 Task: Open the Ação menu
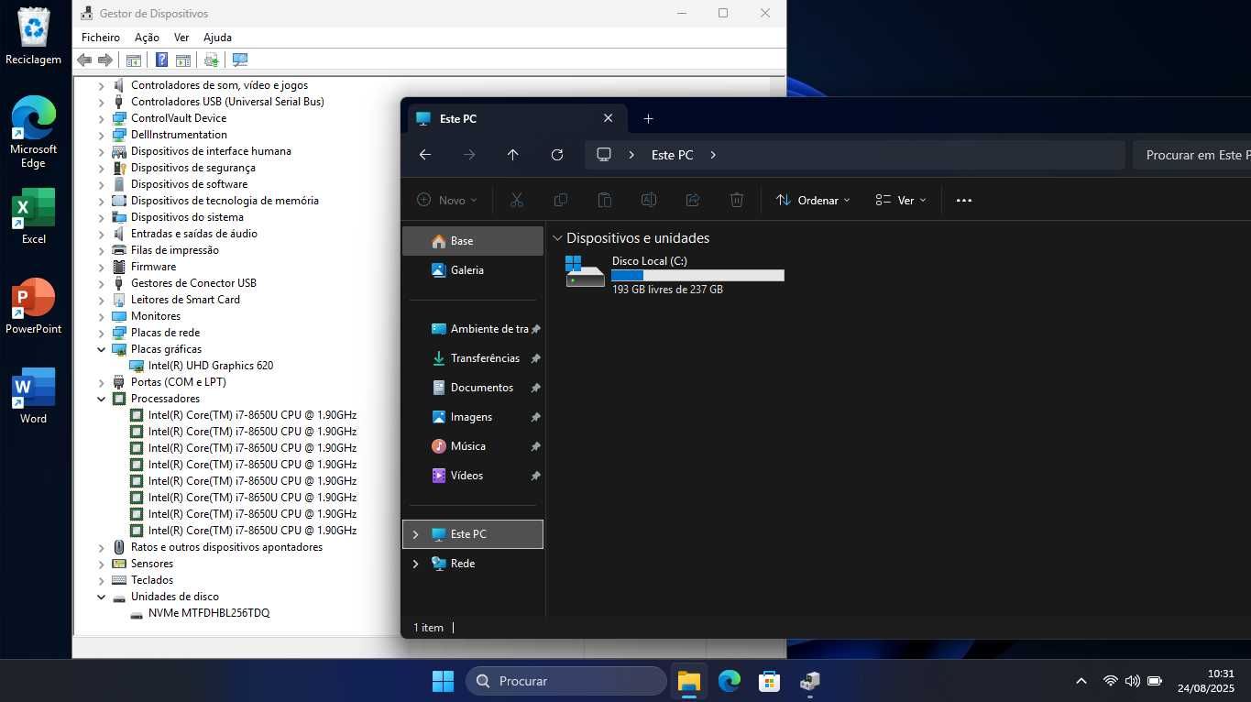pos(147,38)
